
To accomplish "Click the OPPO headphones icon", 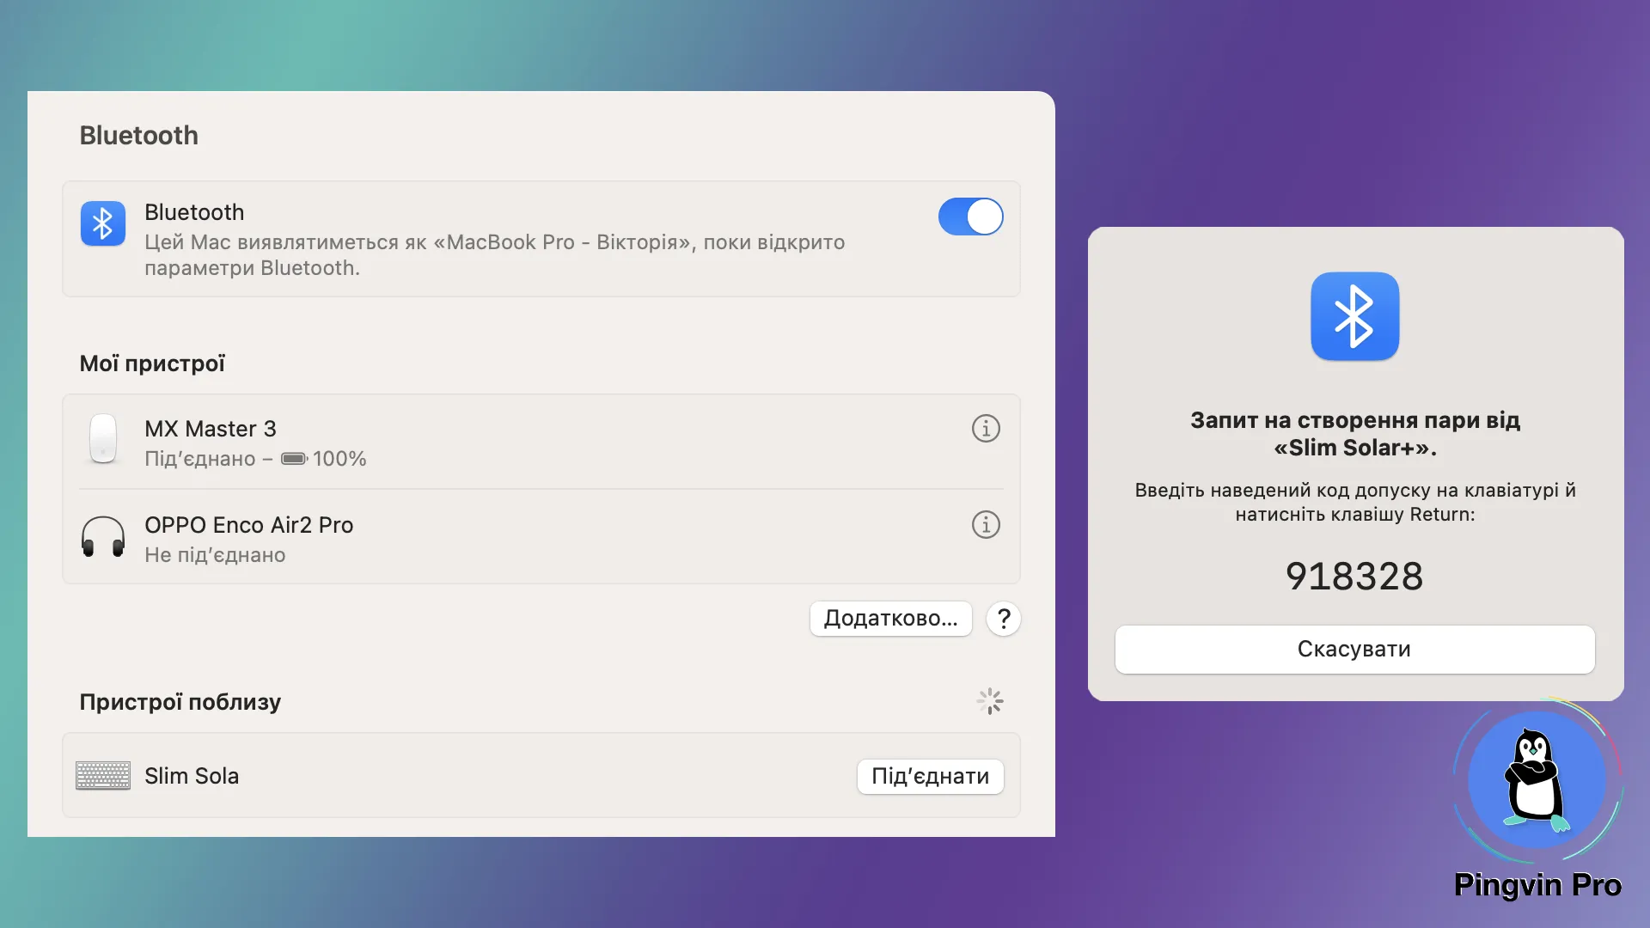I will tap(103, 537).
